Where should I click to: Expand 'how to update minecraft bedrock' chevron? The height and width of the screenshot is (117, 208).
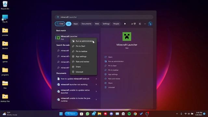tap(96, 79)
